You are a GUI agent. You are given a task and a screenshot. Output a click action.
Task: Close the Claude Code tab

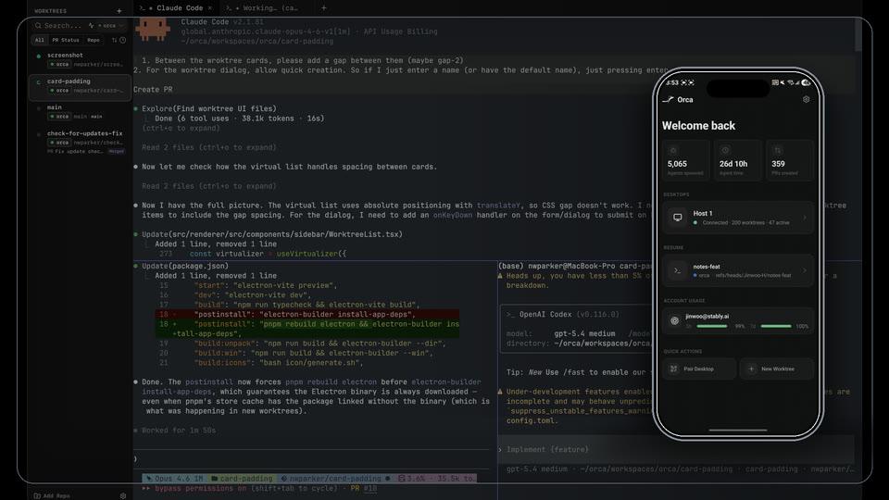coord(210,8)
